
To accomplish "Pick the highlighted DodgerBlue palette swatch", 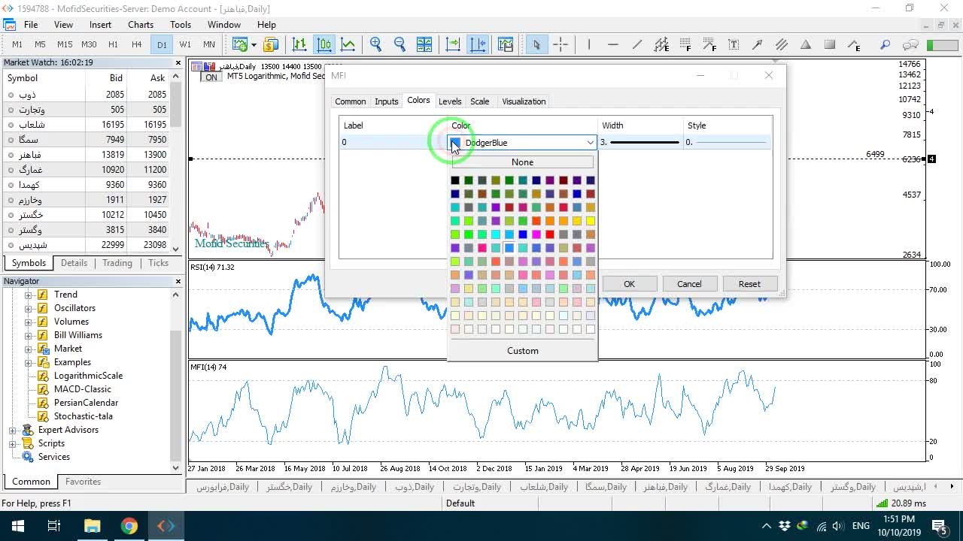I will (x=509, y=248).
